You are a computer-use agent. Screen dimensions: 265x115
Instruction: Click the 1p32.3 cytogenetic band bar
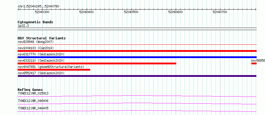[137, 29]
